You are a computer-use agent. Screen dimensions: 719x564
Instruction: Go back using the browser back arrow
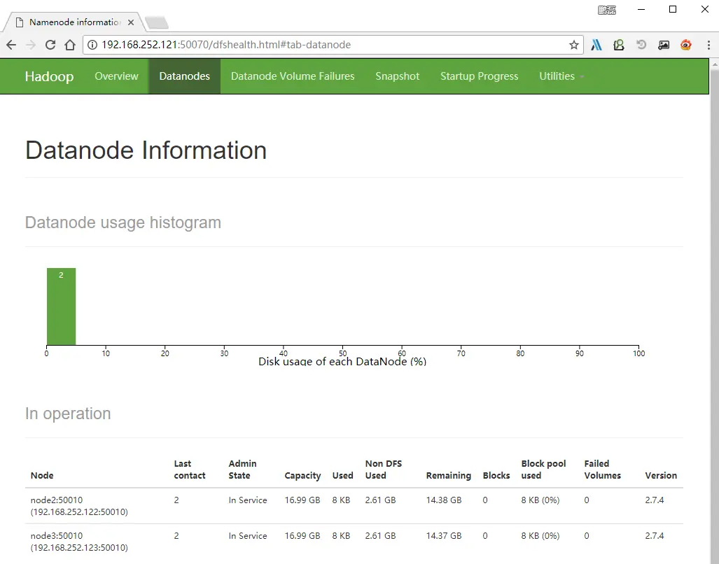click(11, 45)
